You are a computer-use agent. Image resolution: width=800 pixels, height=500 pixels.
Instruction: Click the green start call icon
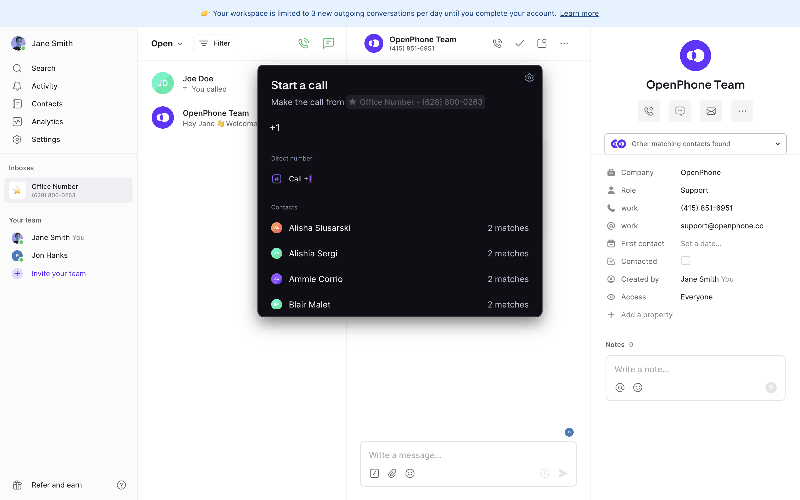coord(303,43)
